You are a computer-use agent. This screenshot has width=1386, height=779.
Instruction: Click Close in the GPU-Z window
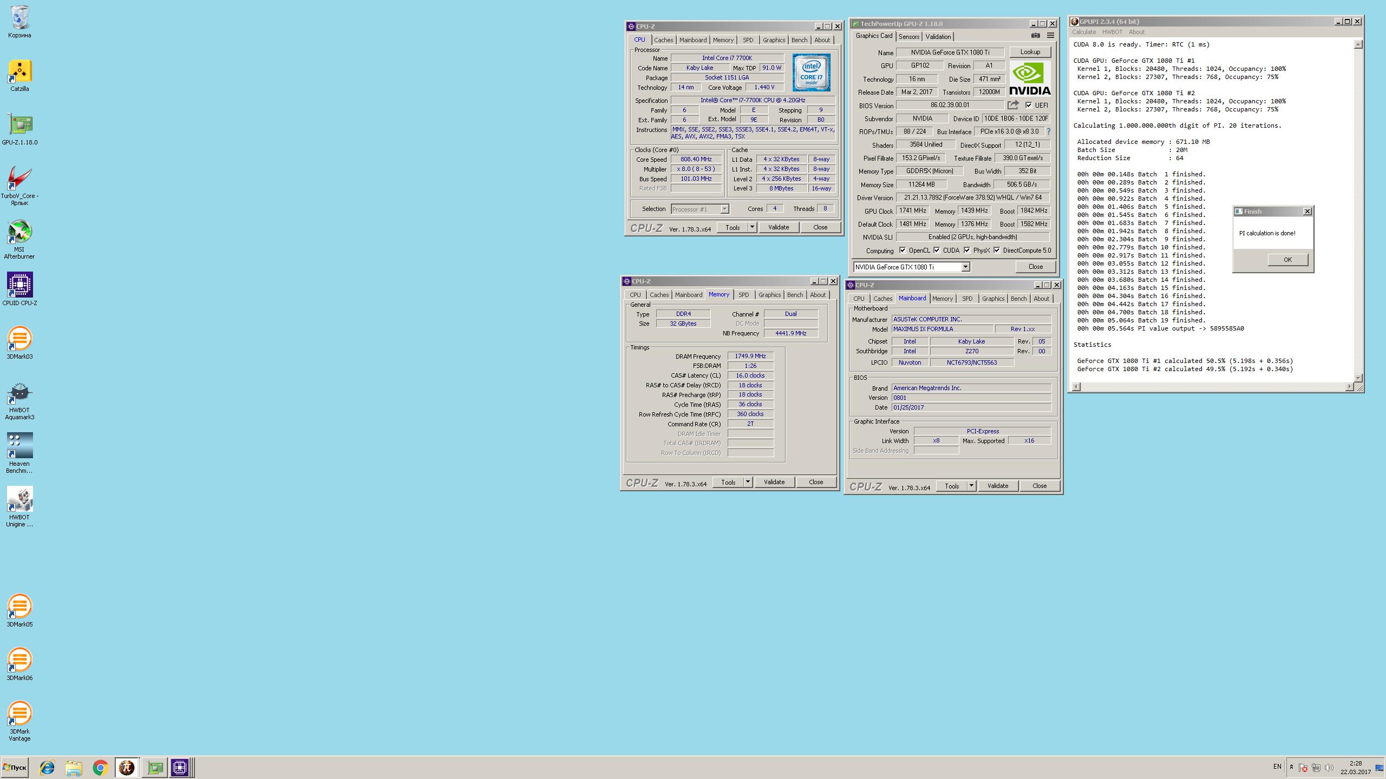[1035, 267]
